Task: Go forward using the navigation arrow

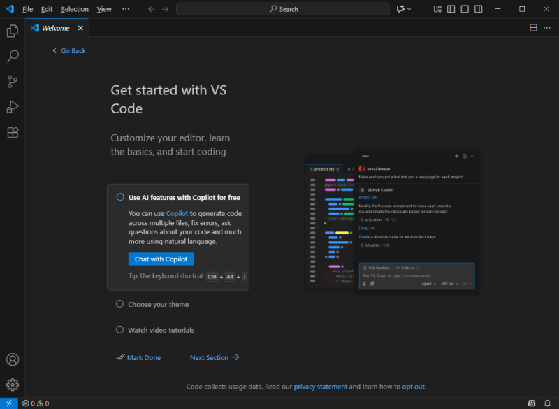Action: tap(165, 9)
